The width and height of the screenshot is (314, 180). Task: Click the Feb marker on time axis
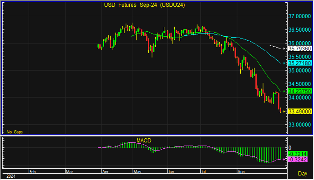[x=32, y=172]
